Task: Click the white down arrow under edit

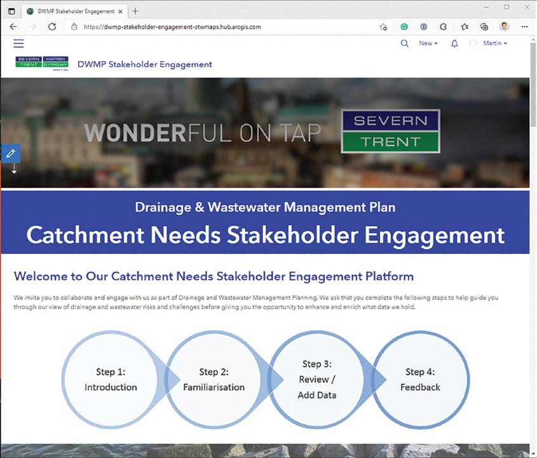Action: (x=14, y=169)
